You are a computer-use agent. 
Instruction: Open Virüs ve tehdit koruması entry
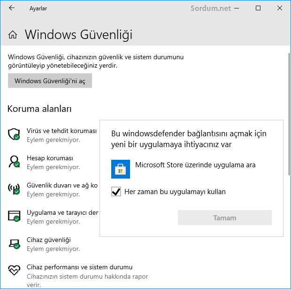coord(61,131)
